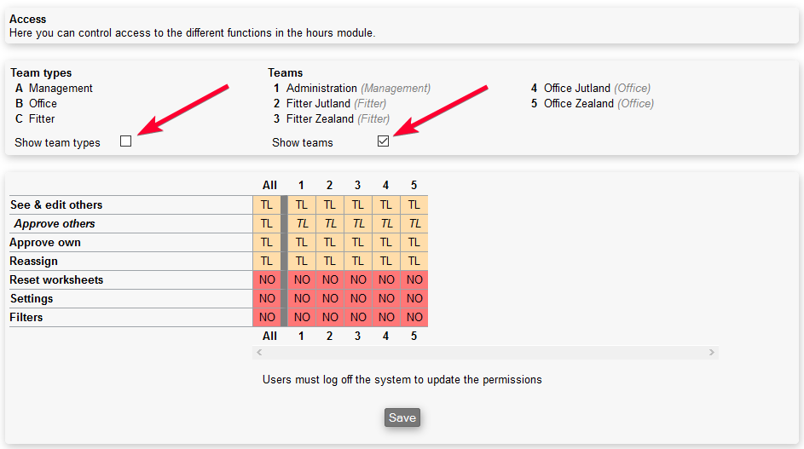Click the Save button
804x449 pixels.
(x=402, y=417)
